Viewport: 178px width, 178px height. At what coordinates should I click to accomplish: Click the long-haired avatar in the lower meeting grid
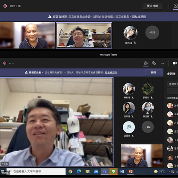(x=129, y=89)
